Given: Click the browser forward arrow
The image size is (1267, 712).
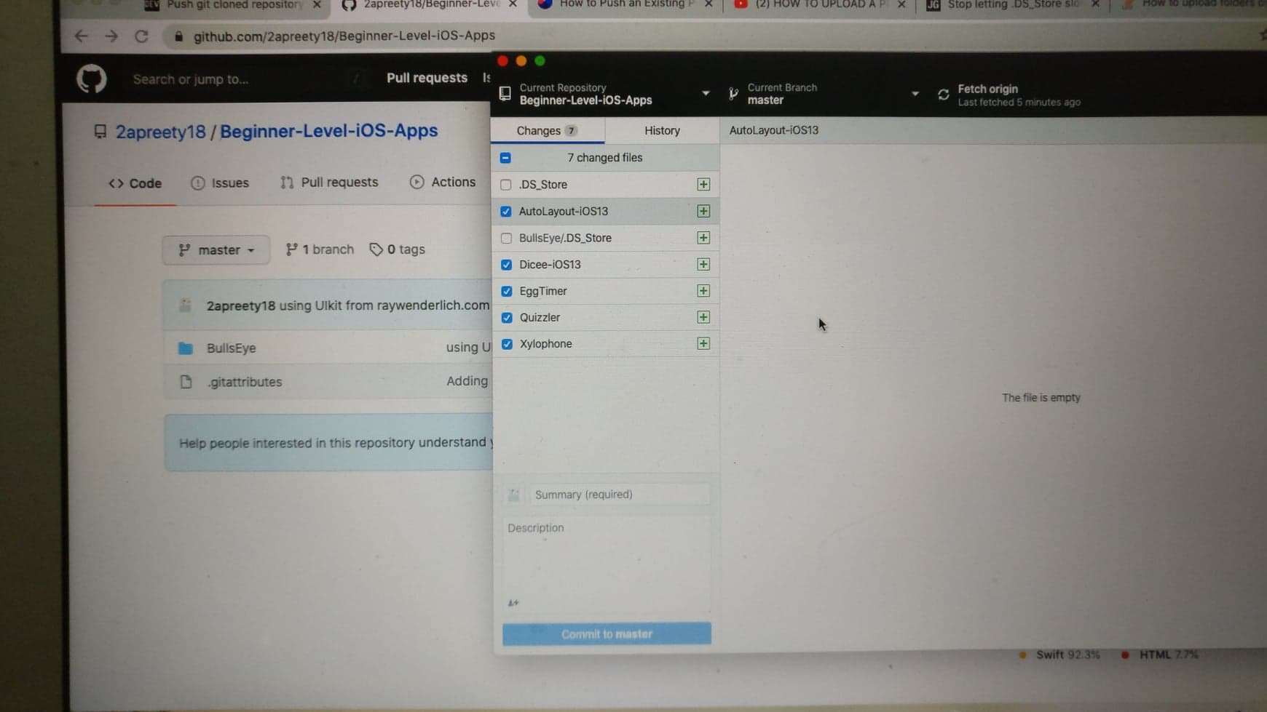Looking at the screenshot, I should click(111, 36).
